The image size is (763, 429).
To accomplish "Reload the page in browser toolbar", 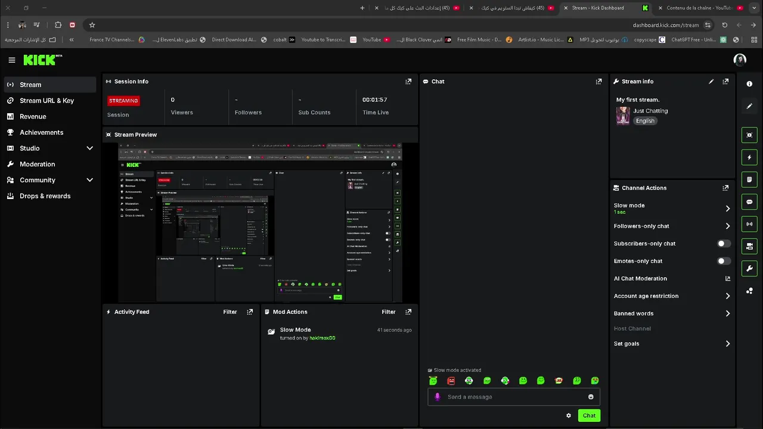I will click(x=725, y=25).
